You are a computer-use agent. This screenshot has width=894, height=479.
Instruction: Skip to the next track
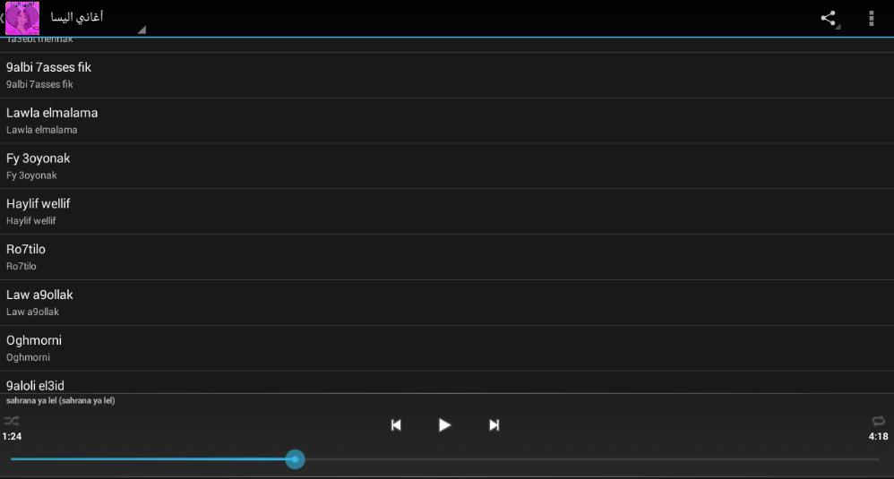click(x=494, y=425)
